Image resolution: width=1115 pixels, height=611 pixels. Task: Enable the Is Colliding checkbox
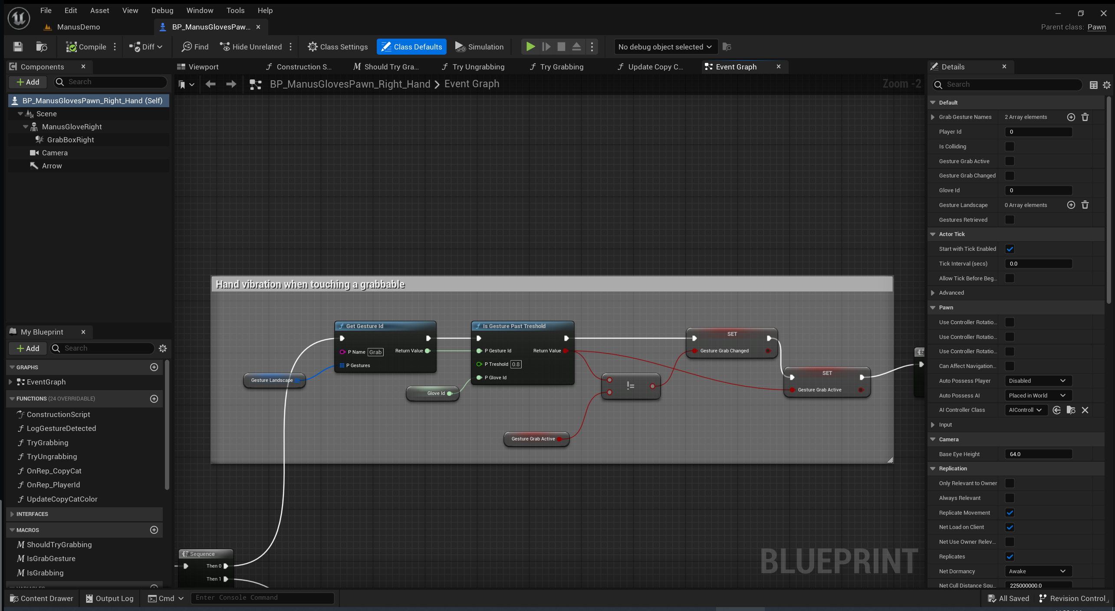[1010, 147]
